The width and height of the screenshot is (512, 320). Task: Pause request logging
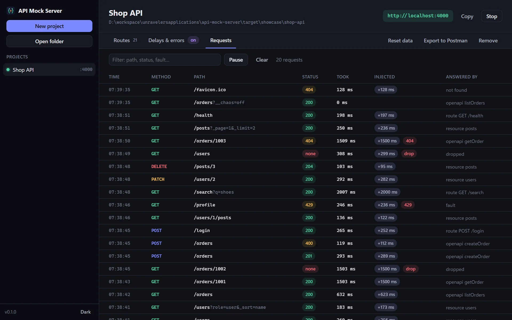coord(236,60)
